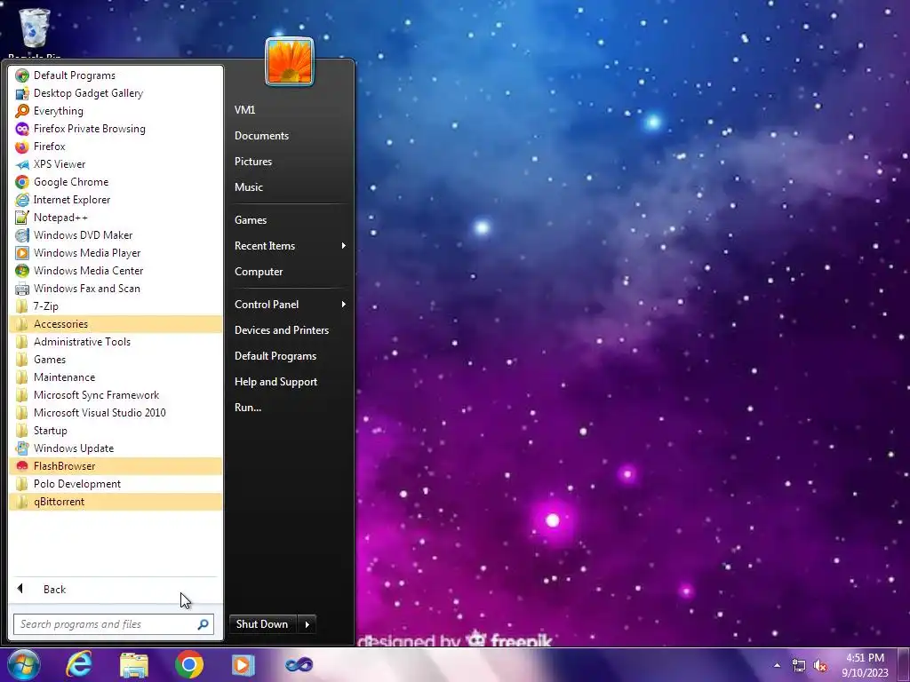Image resolution: width=910 pixels, height=682 pixels.
Task: Open the Run... dialog
Action: point(291,408)
